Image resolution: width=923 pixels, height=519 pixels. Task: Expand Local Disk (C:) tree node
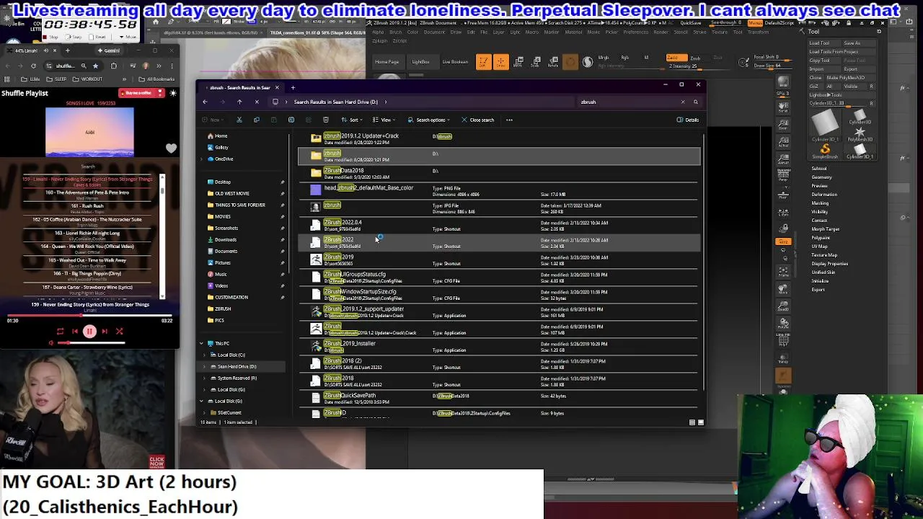click(205, 355)
